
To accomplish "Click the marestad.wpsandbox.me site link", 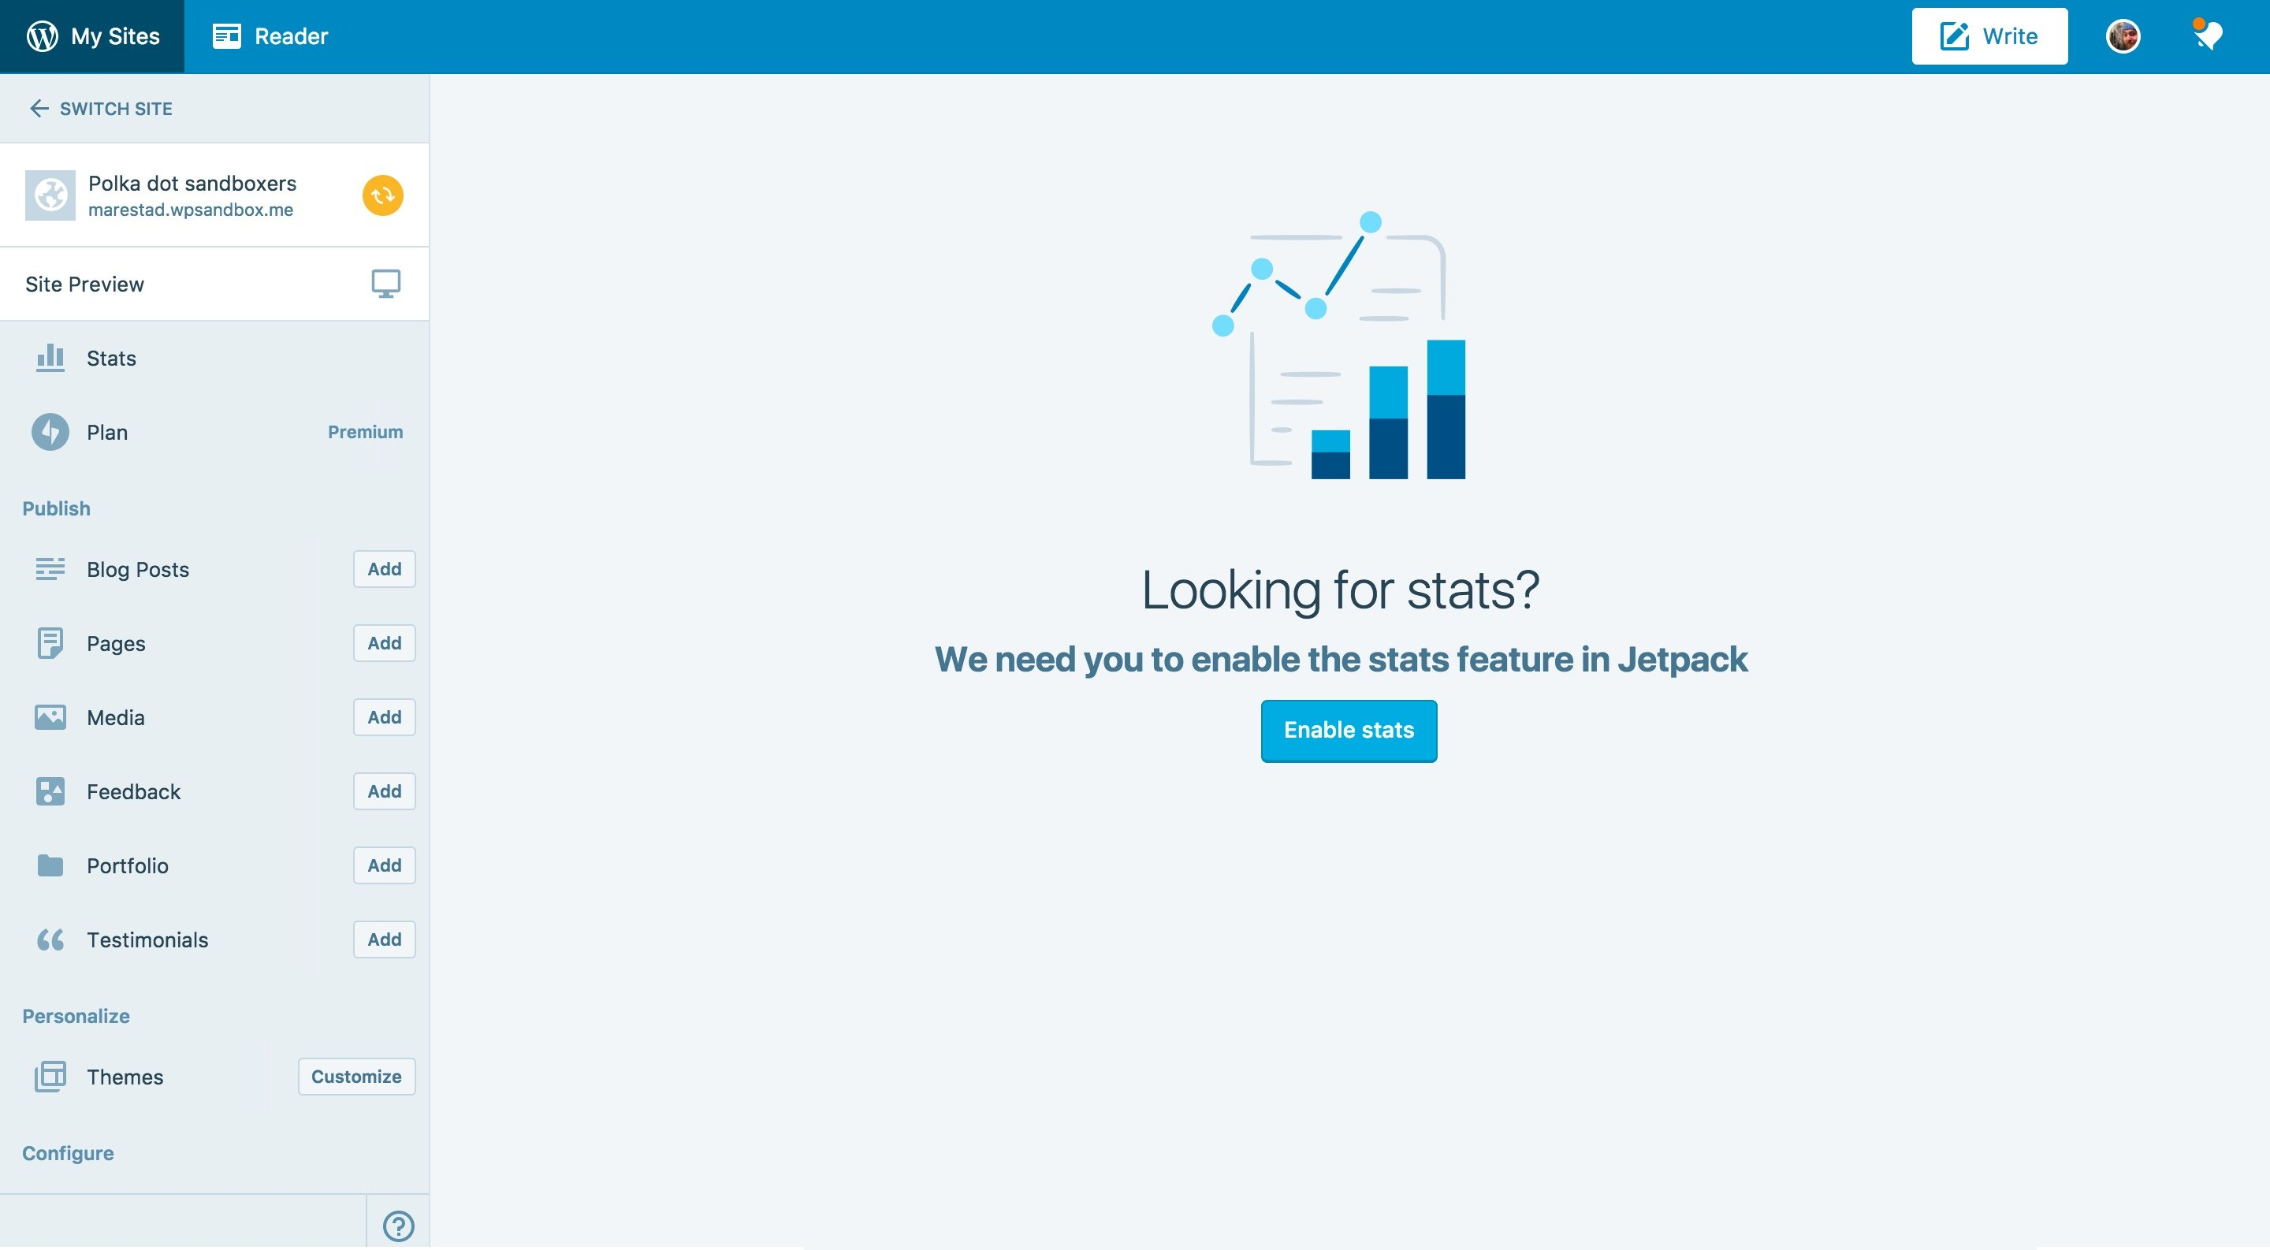I will click(x=190, y=210).
